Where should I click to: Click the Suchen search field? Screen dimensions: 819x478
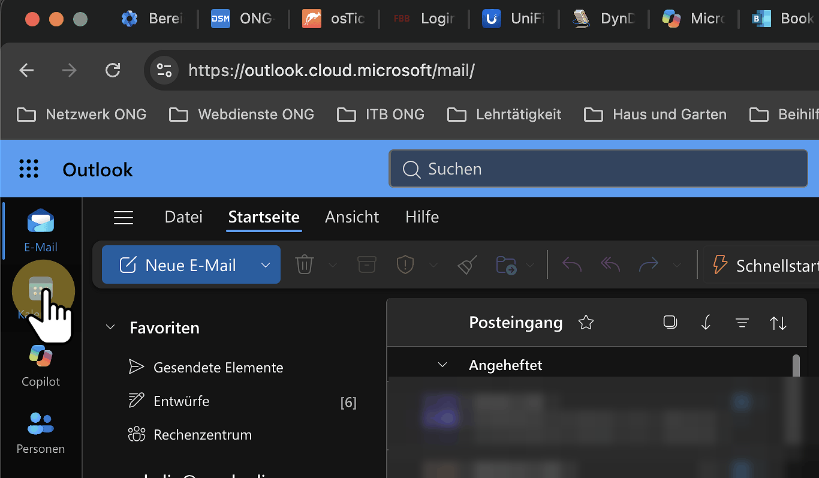[x=598, y=169]
